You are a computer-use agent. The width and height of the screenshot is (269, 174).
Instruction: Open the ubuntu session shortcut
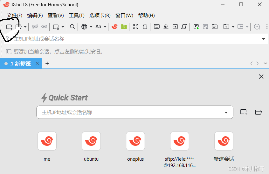(91, 141)
